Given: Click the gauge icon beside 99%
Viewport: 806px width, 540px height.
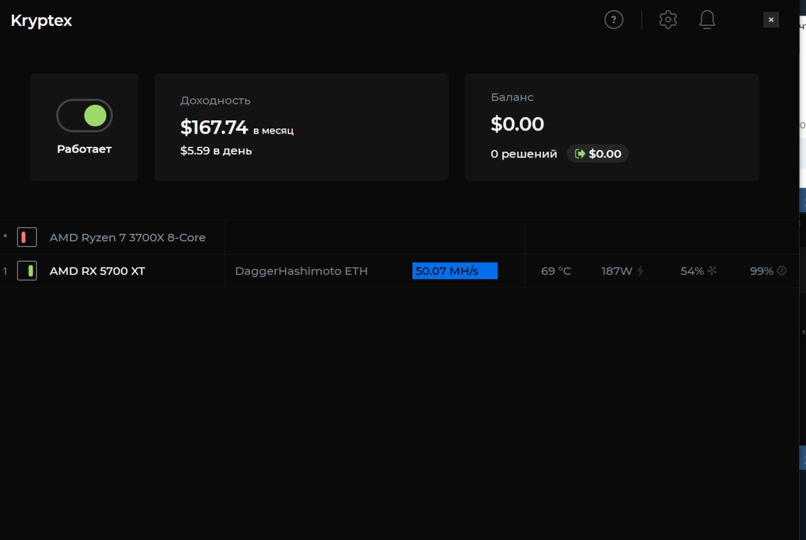Looking at the screenshot, I should coord(781,271).
